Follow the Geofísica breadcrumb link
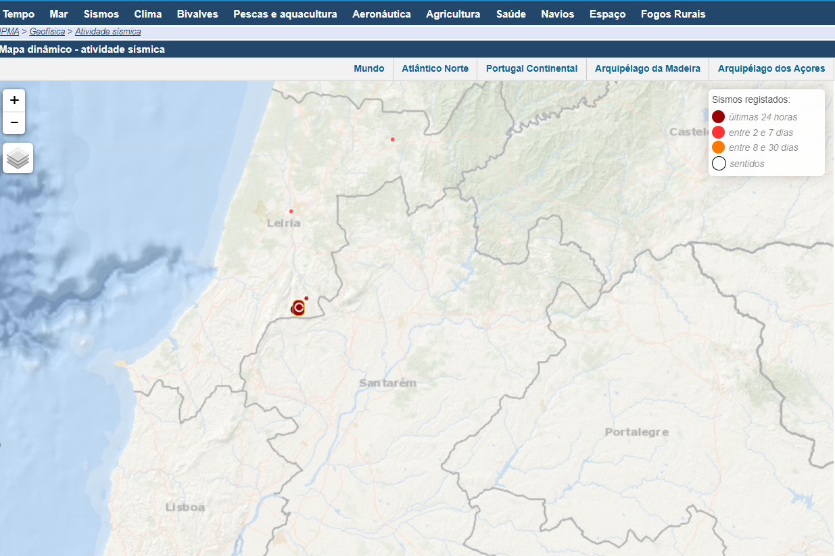 click(47, 32)
